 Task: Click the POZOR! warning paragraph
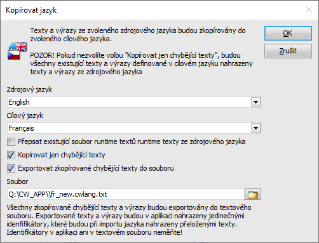click(141, 63)
